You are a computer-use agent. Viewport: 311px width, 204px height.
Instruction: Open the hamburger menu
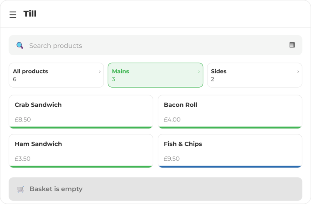click(x=13, y=15)
